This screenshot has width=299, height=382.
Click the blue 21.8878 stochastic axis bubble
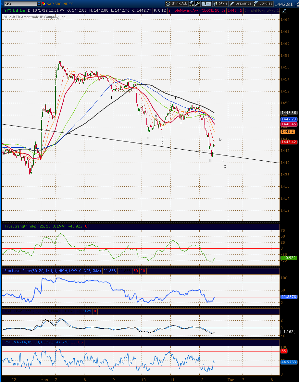coord(289,297)
